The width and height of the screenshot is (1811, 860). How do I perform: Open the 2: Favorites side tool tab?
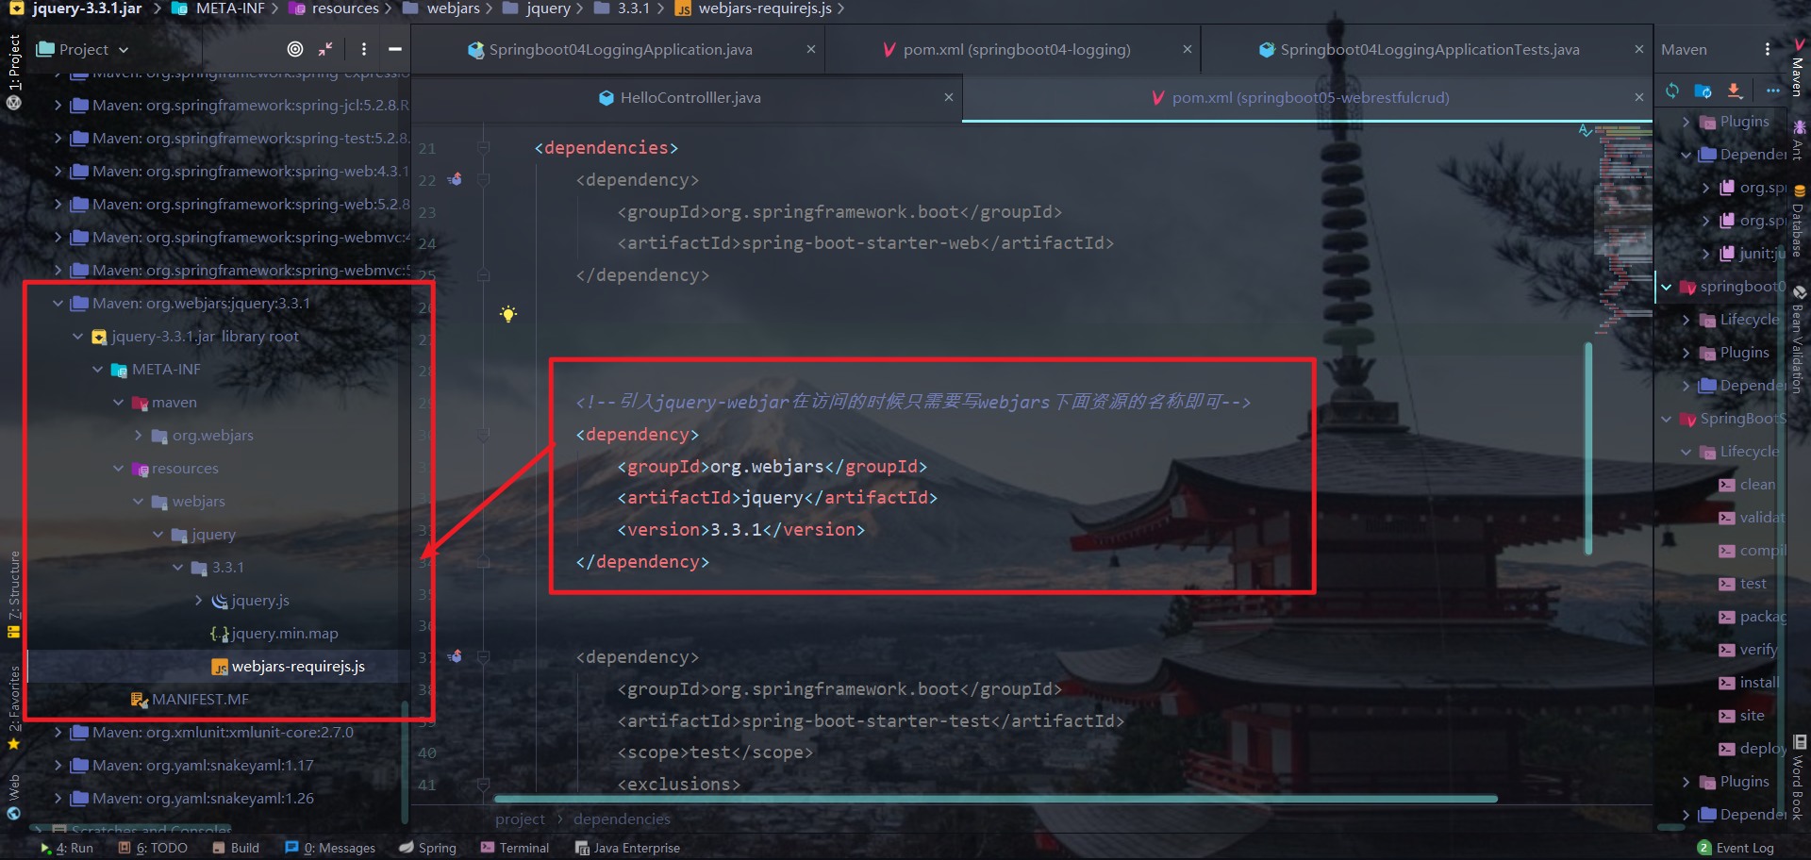14,707
